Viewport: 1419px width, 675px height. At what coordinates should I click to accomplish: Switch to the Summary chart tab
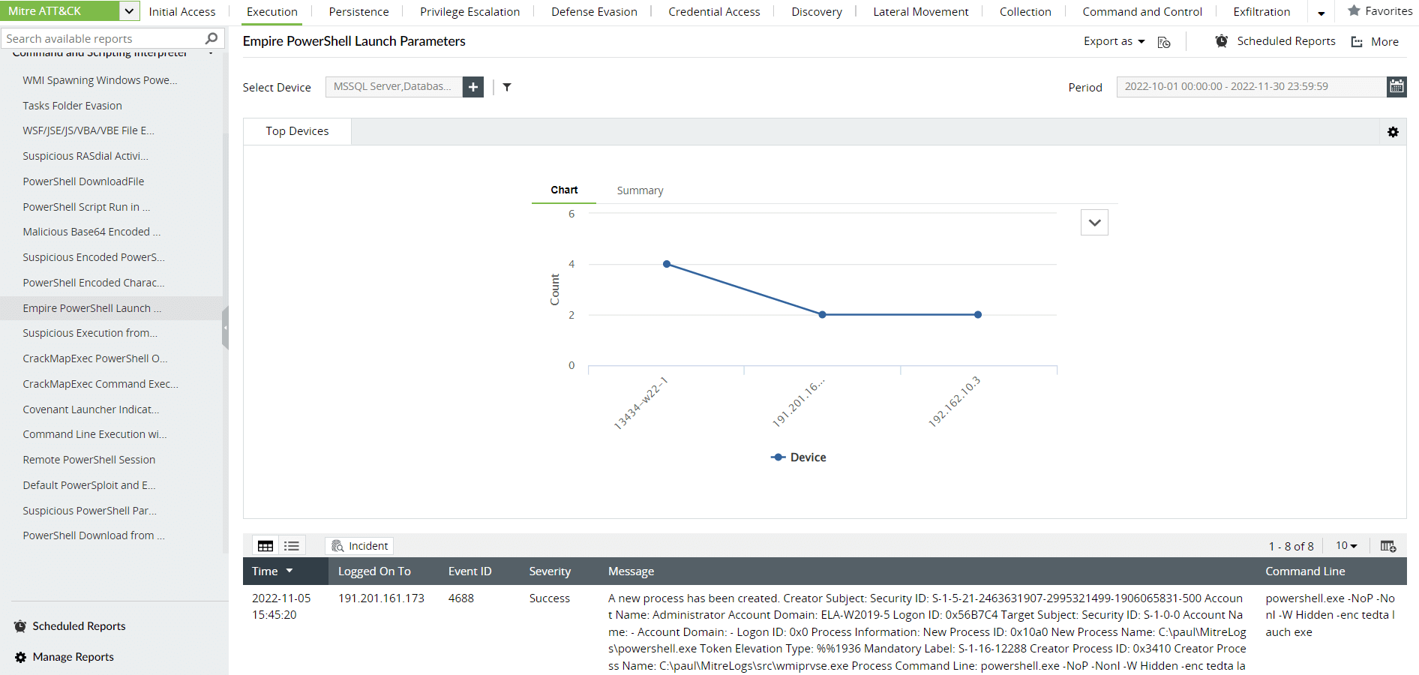click(640, 190)
